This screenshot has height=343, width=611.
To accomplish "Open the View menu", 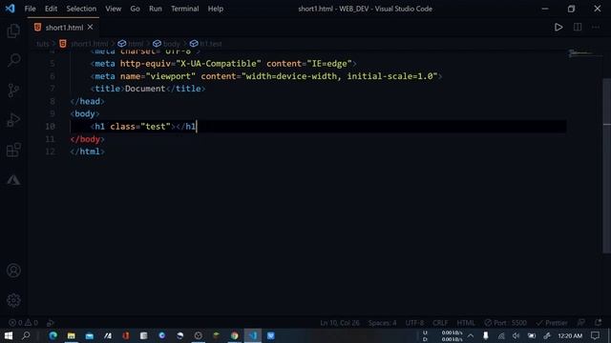I will point(113,9).
